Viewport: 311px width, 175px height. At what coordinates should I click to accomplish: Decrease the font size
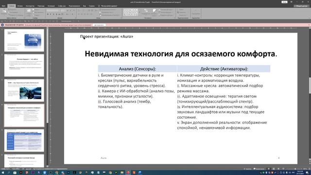click(70, 11)
